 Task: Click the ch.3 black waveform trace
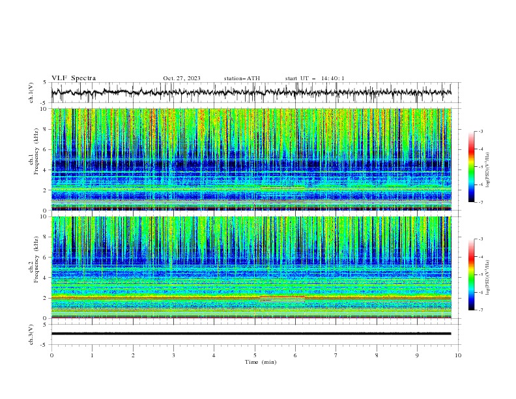[251, 334]
